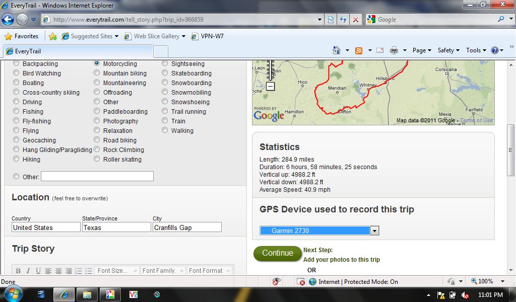516x302 pixels.
Task: Click the browser Back arrow button
Action: 8,20
